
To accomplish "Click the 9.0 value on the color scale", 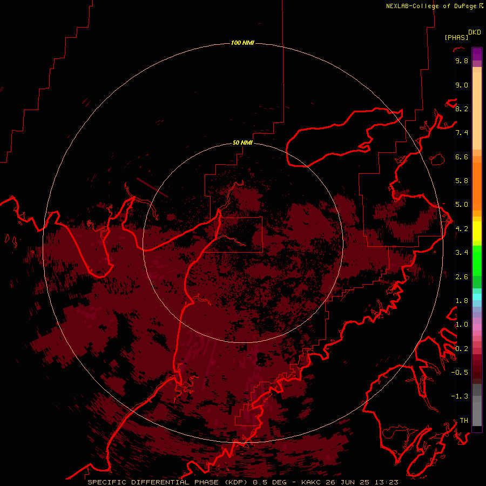I will click(x=462, y=85).
